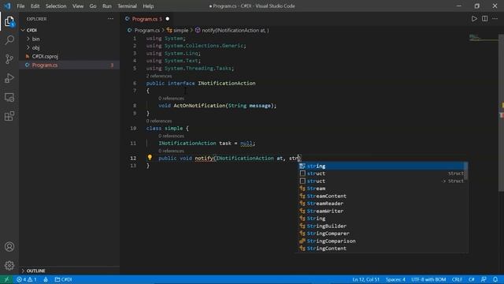The image size is (504, 284).
Task: Open the Selection menu
Action: [56, 6]
